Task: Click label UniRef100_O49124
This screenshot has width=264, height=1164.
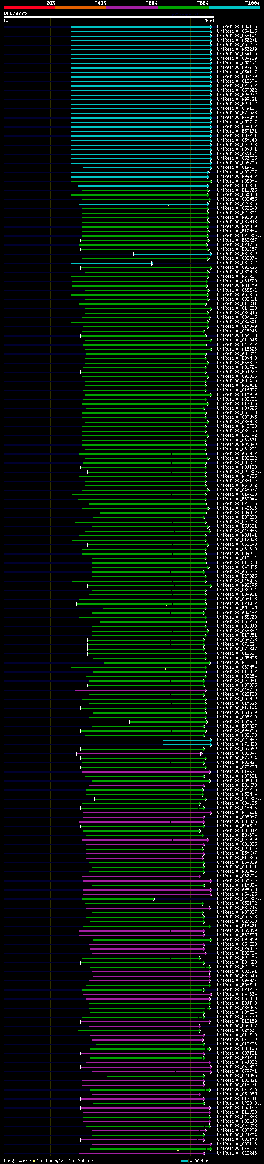Action: click(237, 108)
